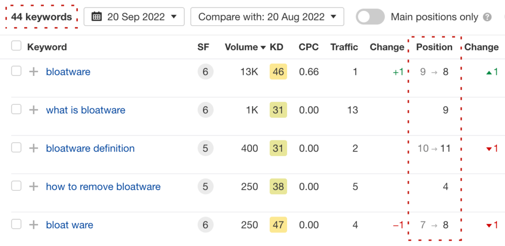Click the yellow KD 46 score badge
The height and width of the screenshot is (246, 505).
pos(278,72)
